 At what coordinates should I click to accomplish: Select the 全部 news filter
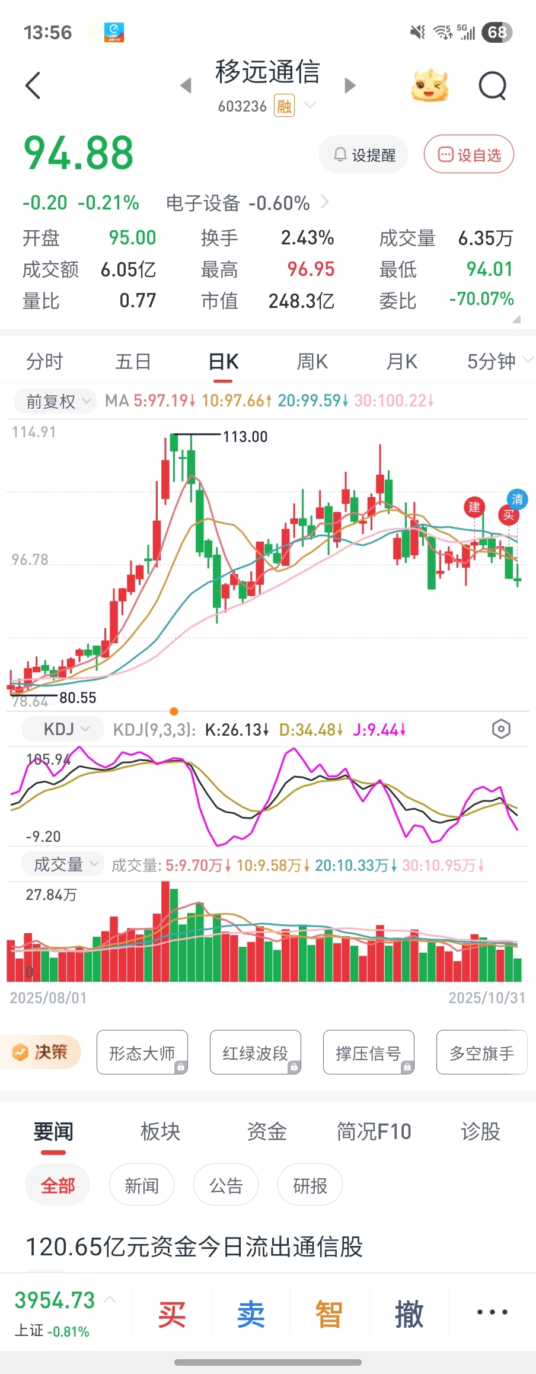pos(58,1185)
